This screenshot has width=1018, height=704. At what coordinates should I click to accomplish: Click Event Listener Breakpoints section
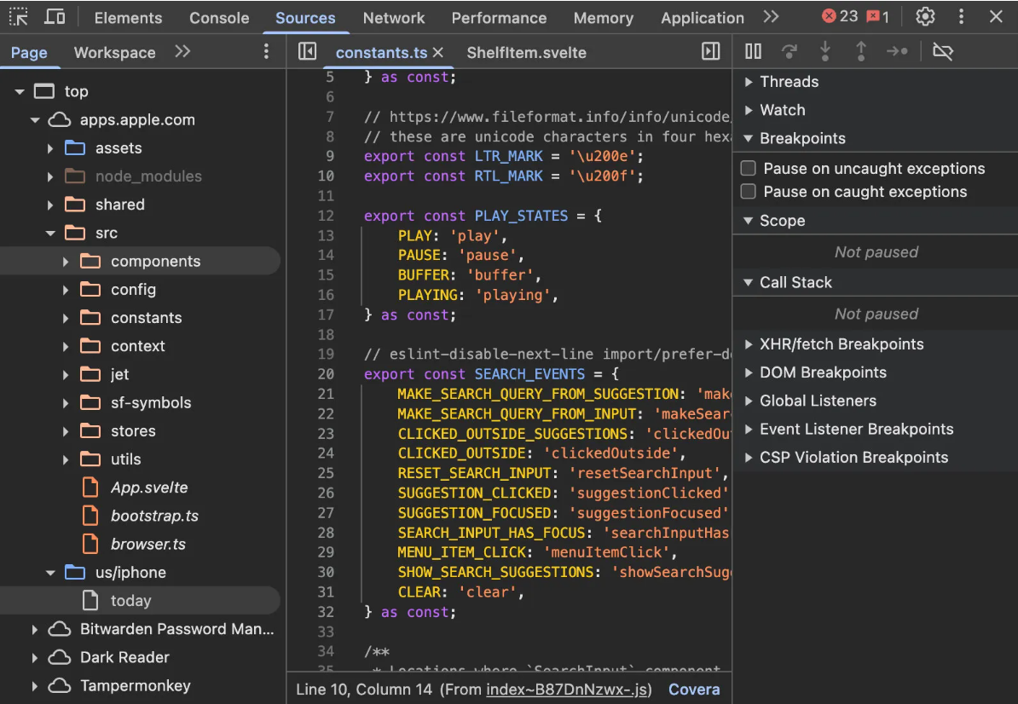click(x=856, y=429)
